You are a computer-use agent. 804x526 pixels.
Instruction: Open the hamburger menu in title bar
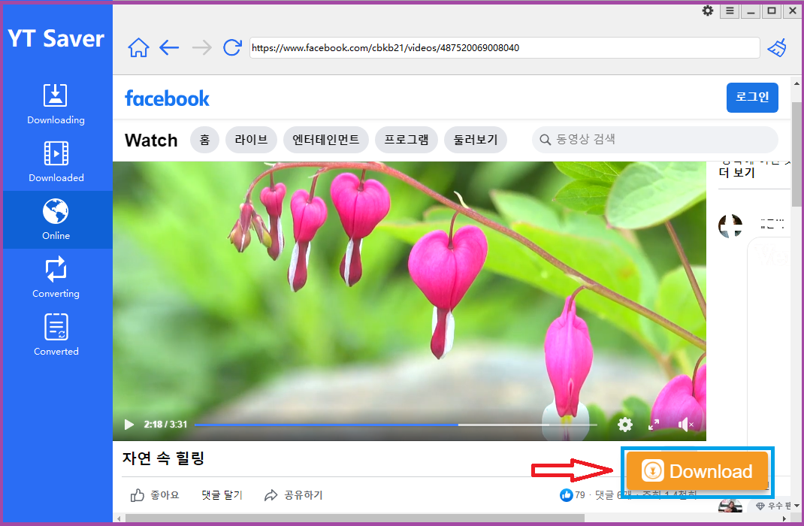(730, 11)
